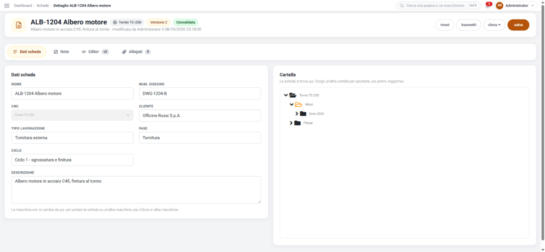Click the ricevi button
This screenshot has height=252, width=545.
[x=444, y=25]
